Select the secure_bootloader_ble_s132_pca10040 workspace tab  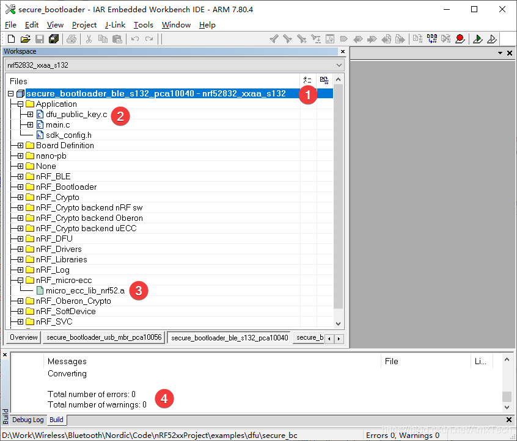pyautogui.click(x=230, y=338)
